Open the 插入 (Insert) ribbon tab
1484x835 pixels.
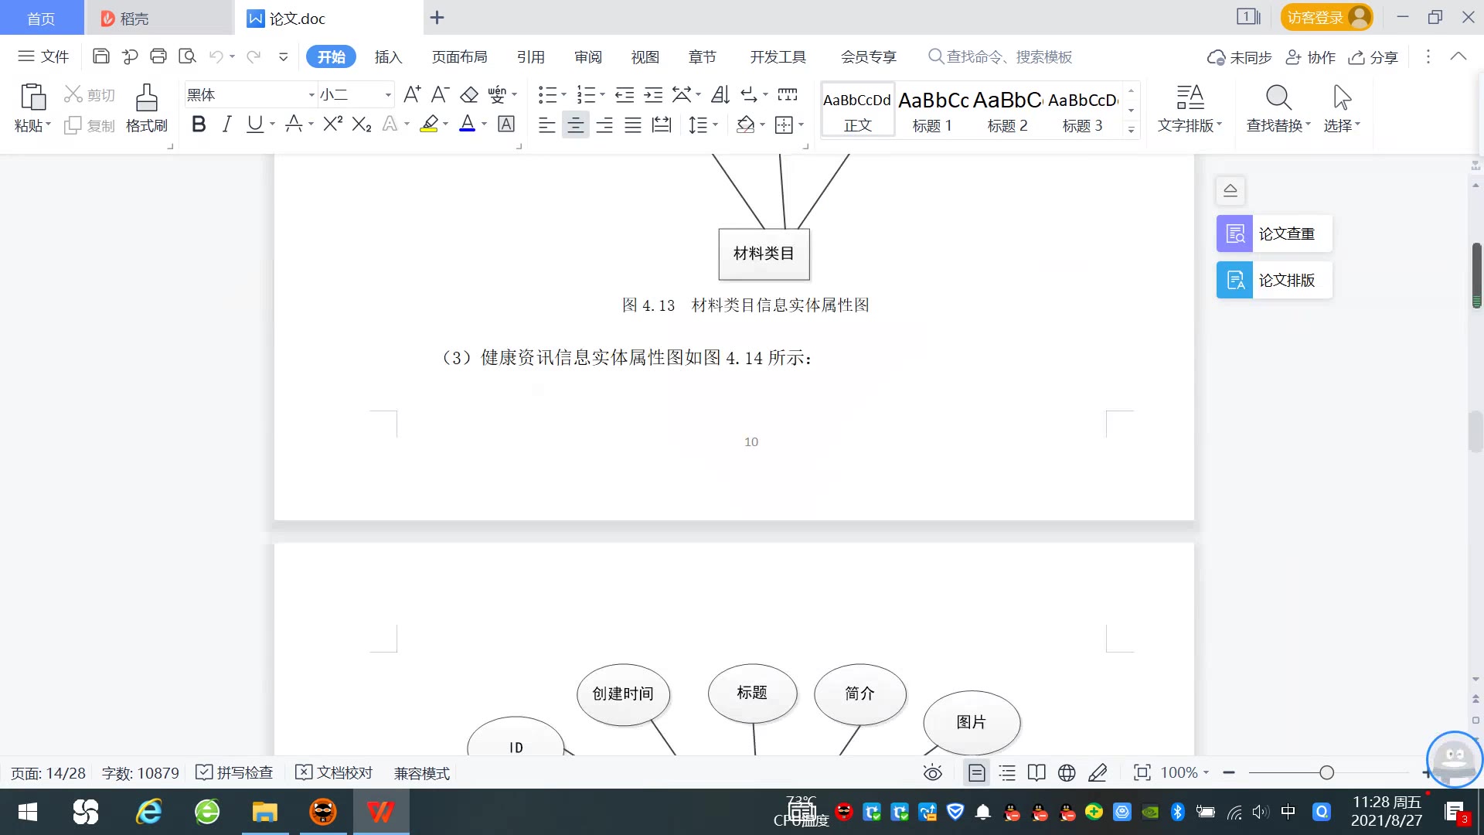coord(388,57)
